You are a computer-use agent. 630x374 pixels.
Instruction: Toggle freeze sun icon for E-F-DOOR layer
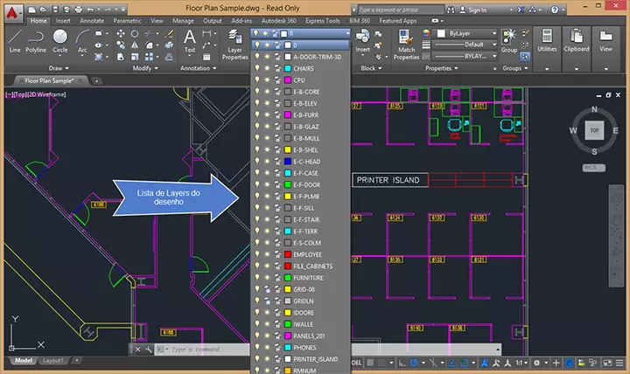266,184
